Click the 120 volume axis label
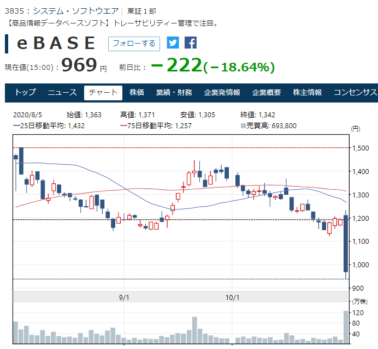 (358, 312)
